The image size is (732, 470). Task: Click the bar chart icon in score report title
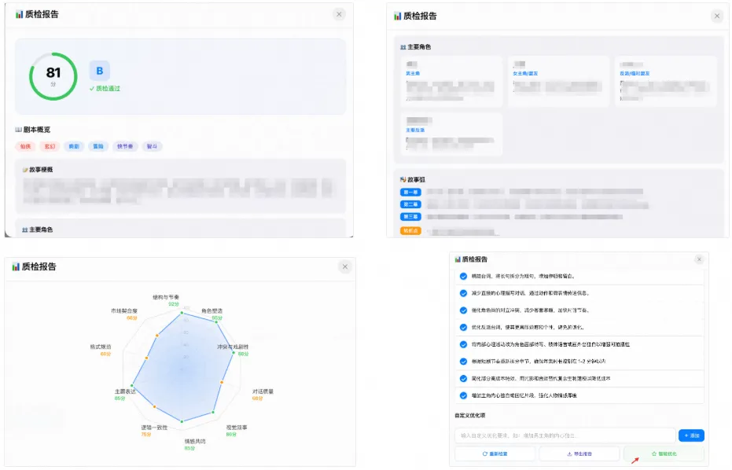(x=19, y=14)
